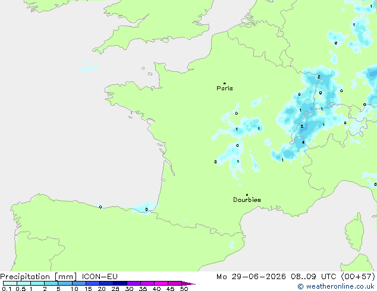The width and height of the screenshot is (377, 291).
Task: Click the 08..09 UTC time text
Action: coord(313,277)
